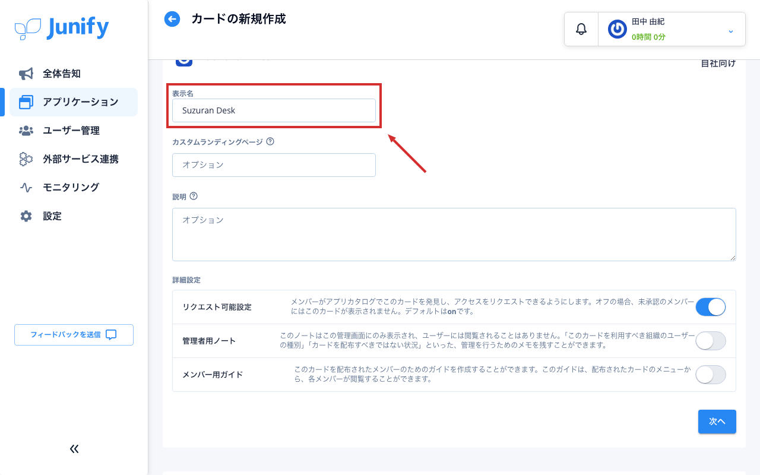
Task: Click フィードバックを送信 button
Action: [74, 335]
